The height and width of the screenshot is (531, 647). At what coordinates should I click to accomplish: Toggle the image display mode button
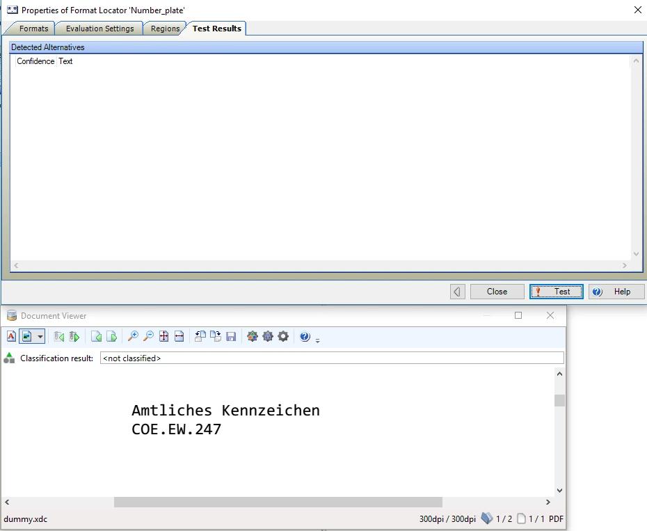point(27,337)
